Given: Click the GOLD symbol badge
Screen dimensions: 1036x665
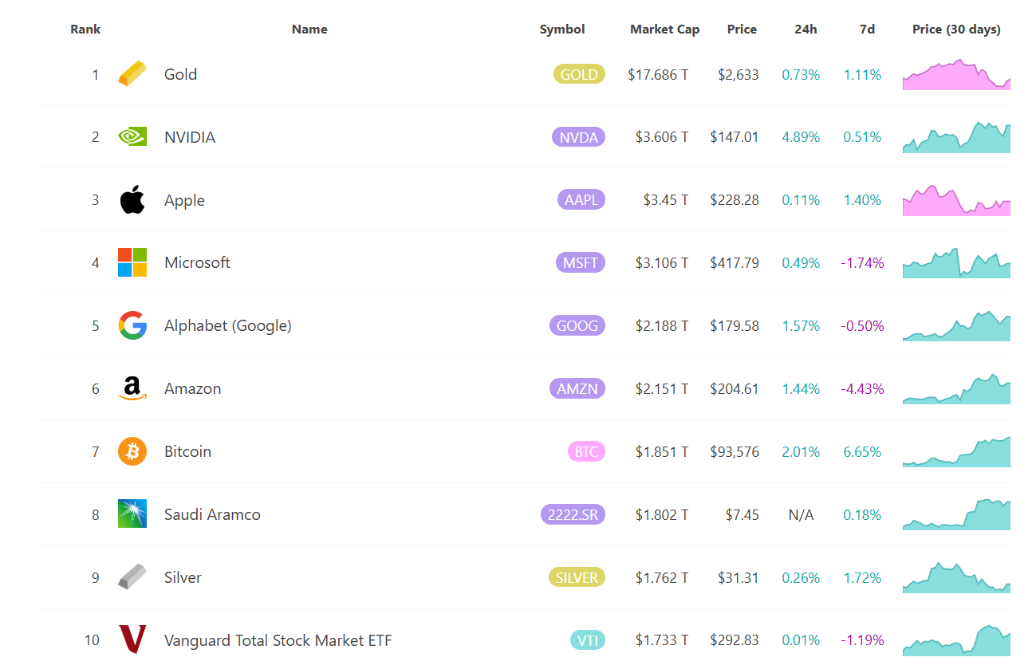Looking at the screenshot, I should click(x=579, y=74).
